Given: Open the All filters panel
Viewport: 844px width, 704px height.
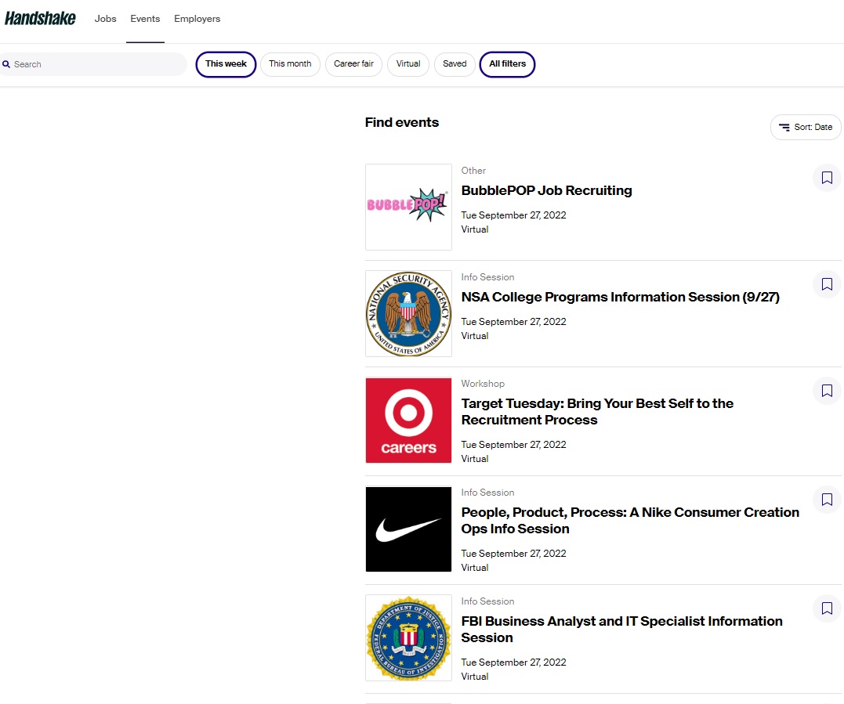Looking at the screenshot, I should click(x=507, y=64).
